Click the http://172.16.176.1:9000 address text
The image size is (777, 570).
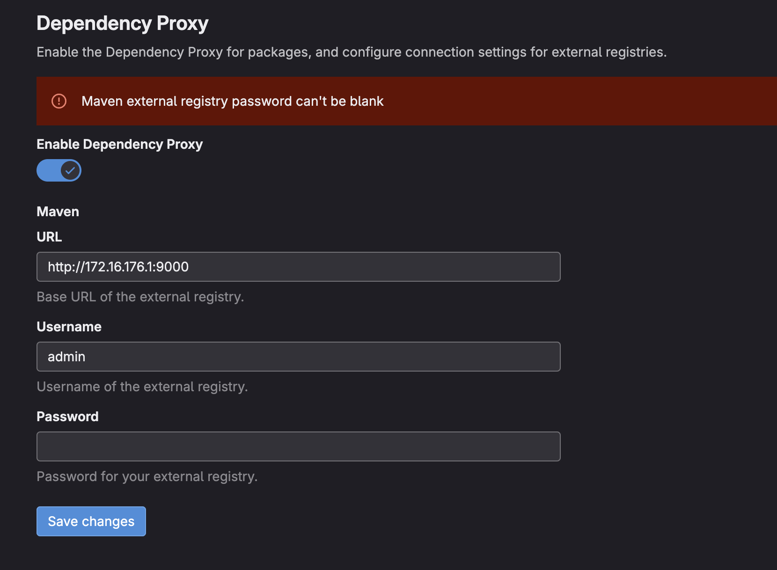coord(118,267)
